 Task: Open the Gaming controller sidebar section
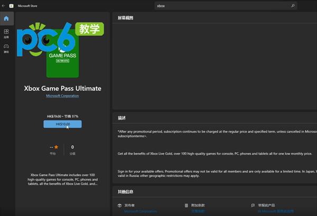click(6, 49)
